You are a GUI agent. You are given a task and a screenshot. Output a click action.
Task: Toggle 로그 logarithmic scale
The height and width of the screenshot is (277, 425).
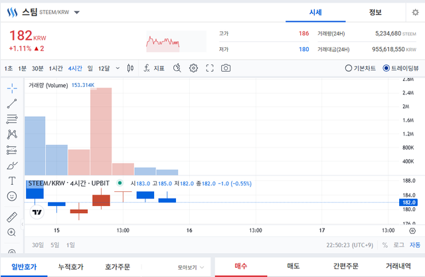tap(398, 245)
